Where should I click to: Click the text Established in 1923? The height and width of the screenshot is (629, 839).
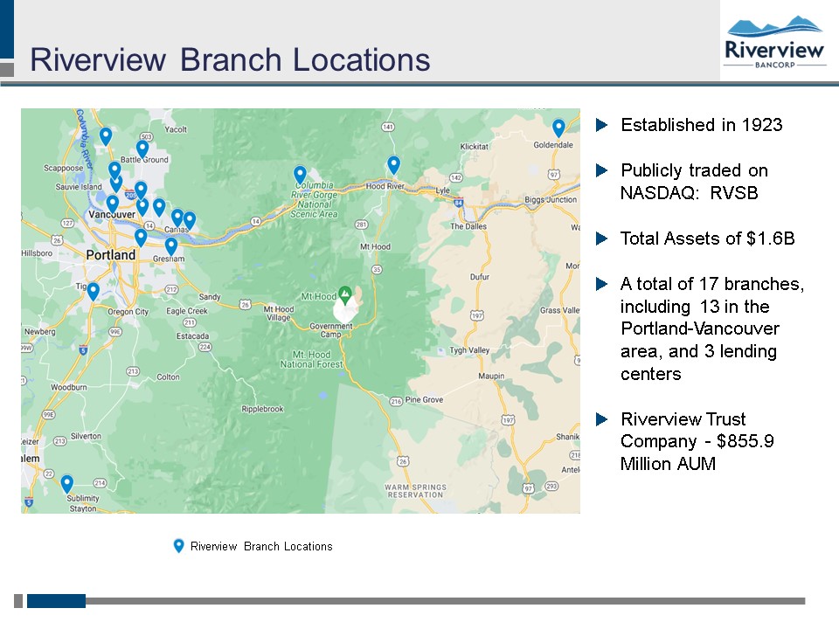pyautogui.click(x=702, y=125)
